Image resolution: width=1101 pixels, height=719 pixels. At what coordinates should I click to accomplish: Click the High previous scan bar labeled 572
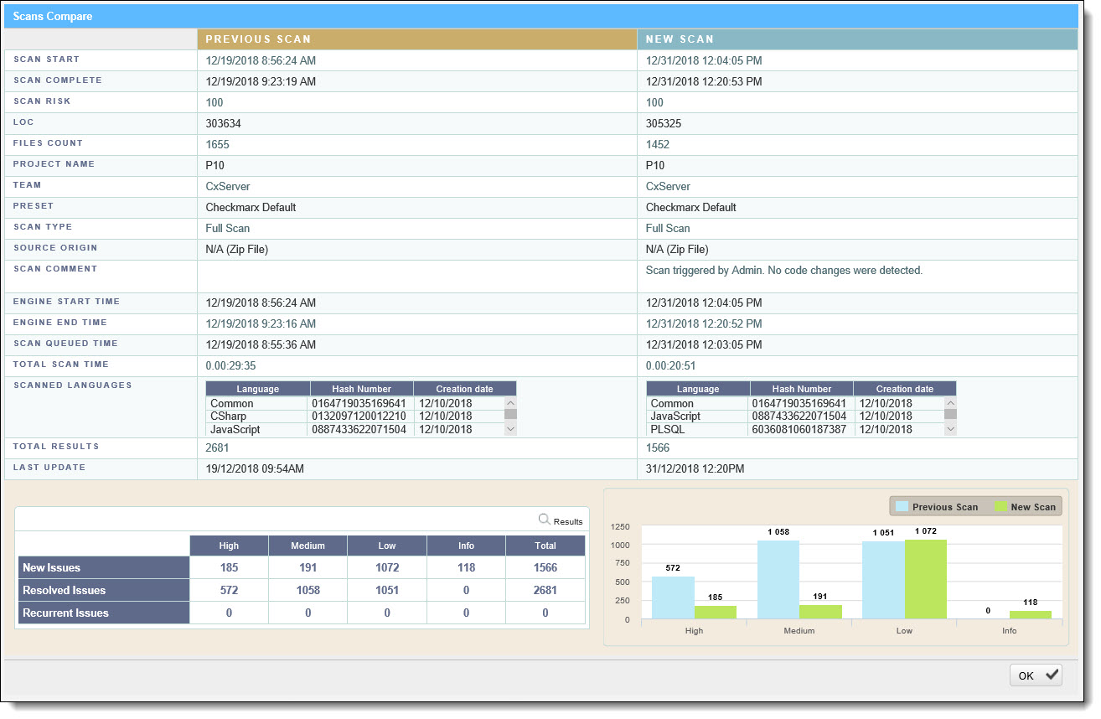pyautogui.click(x=673, y=597)
